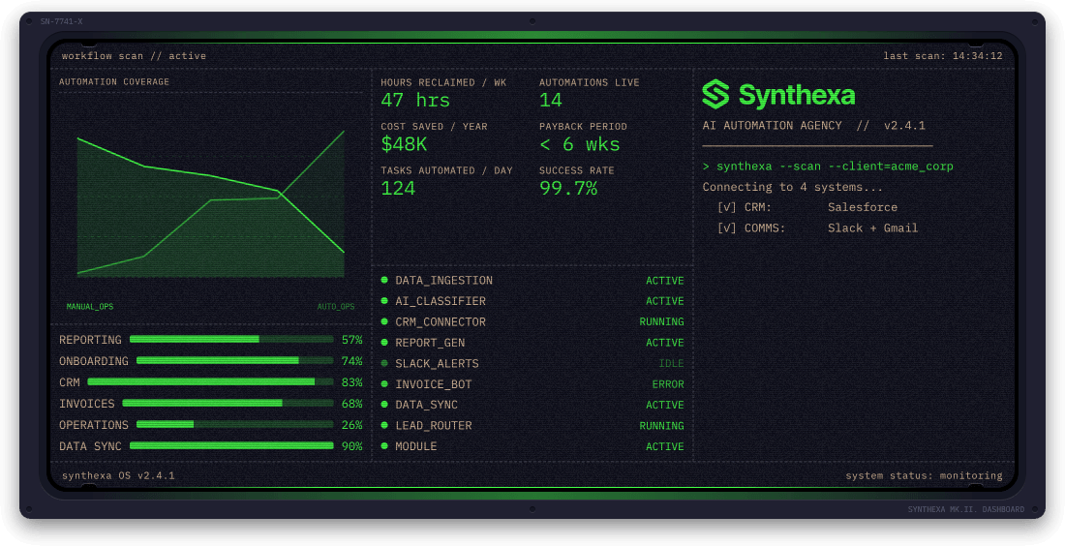This screenshot has width=1065, height=546.
Task: Click the OPERATIONS progress bar
Action: [235, 424]
